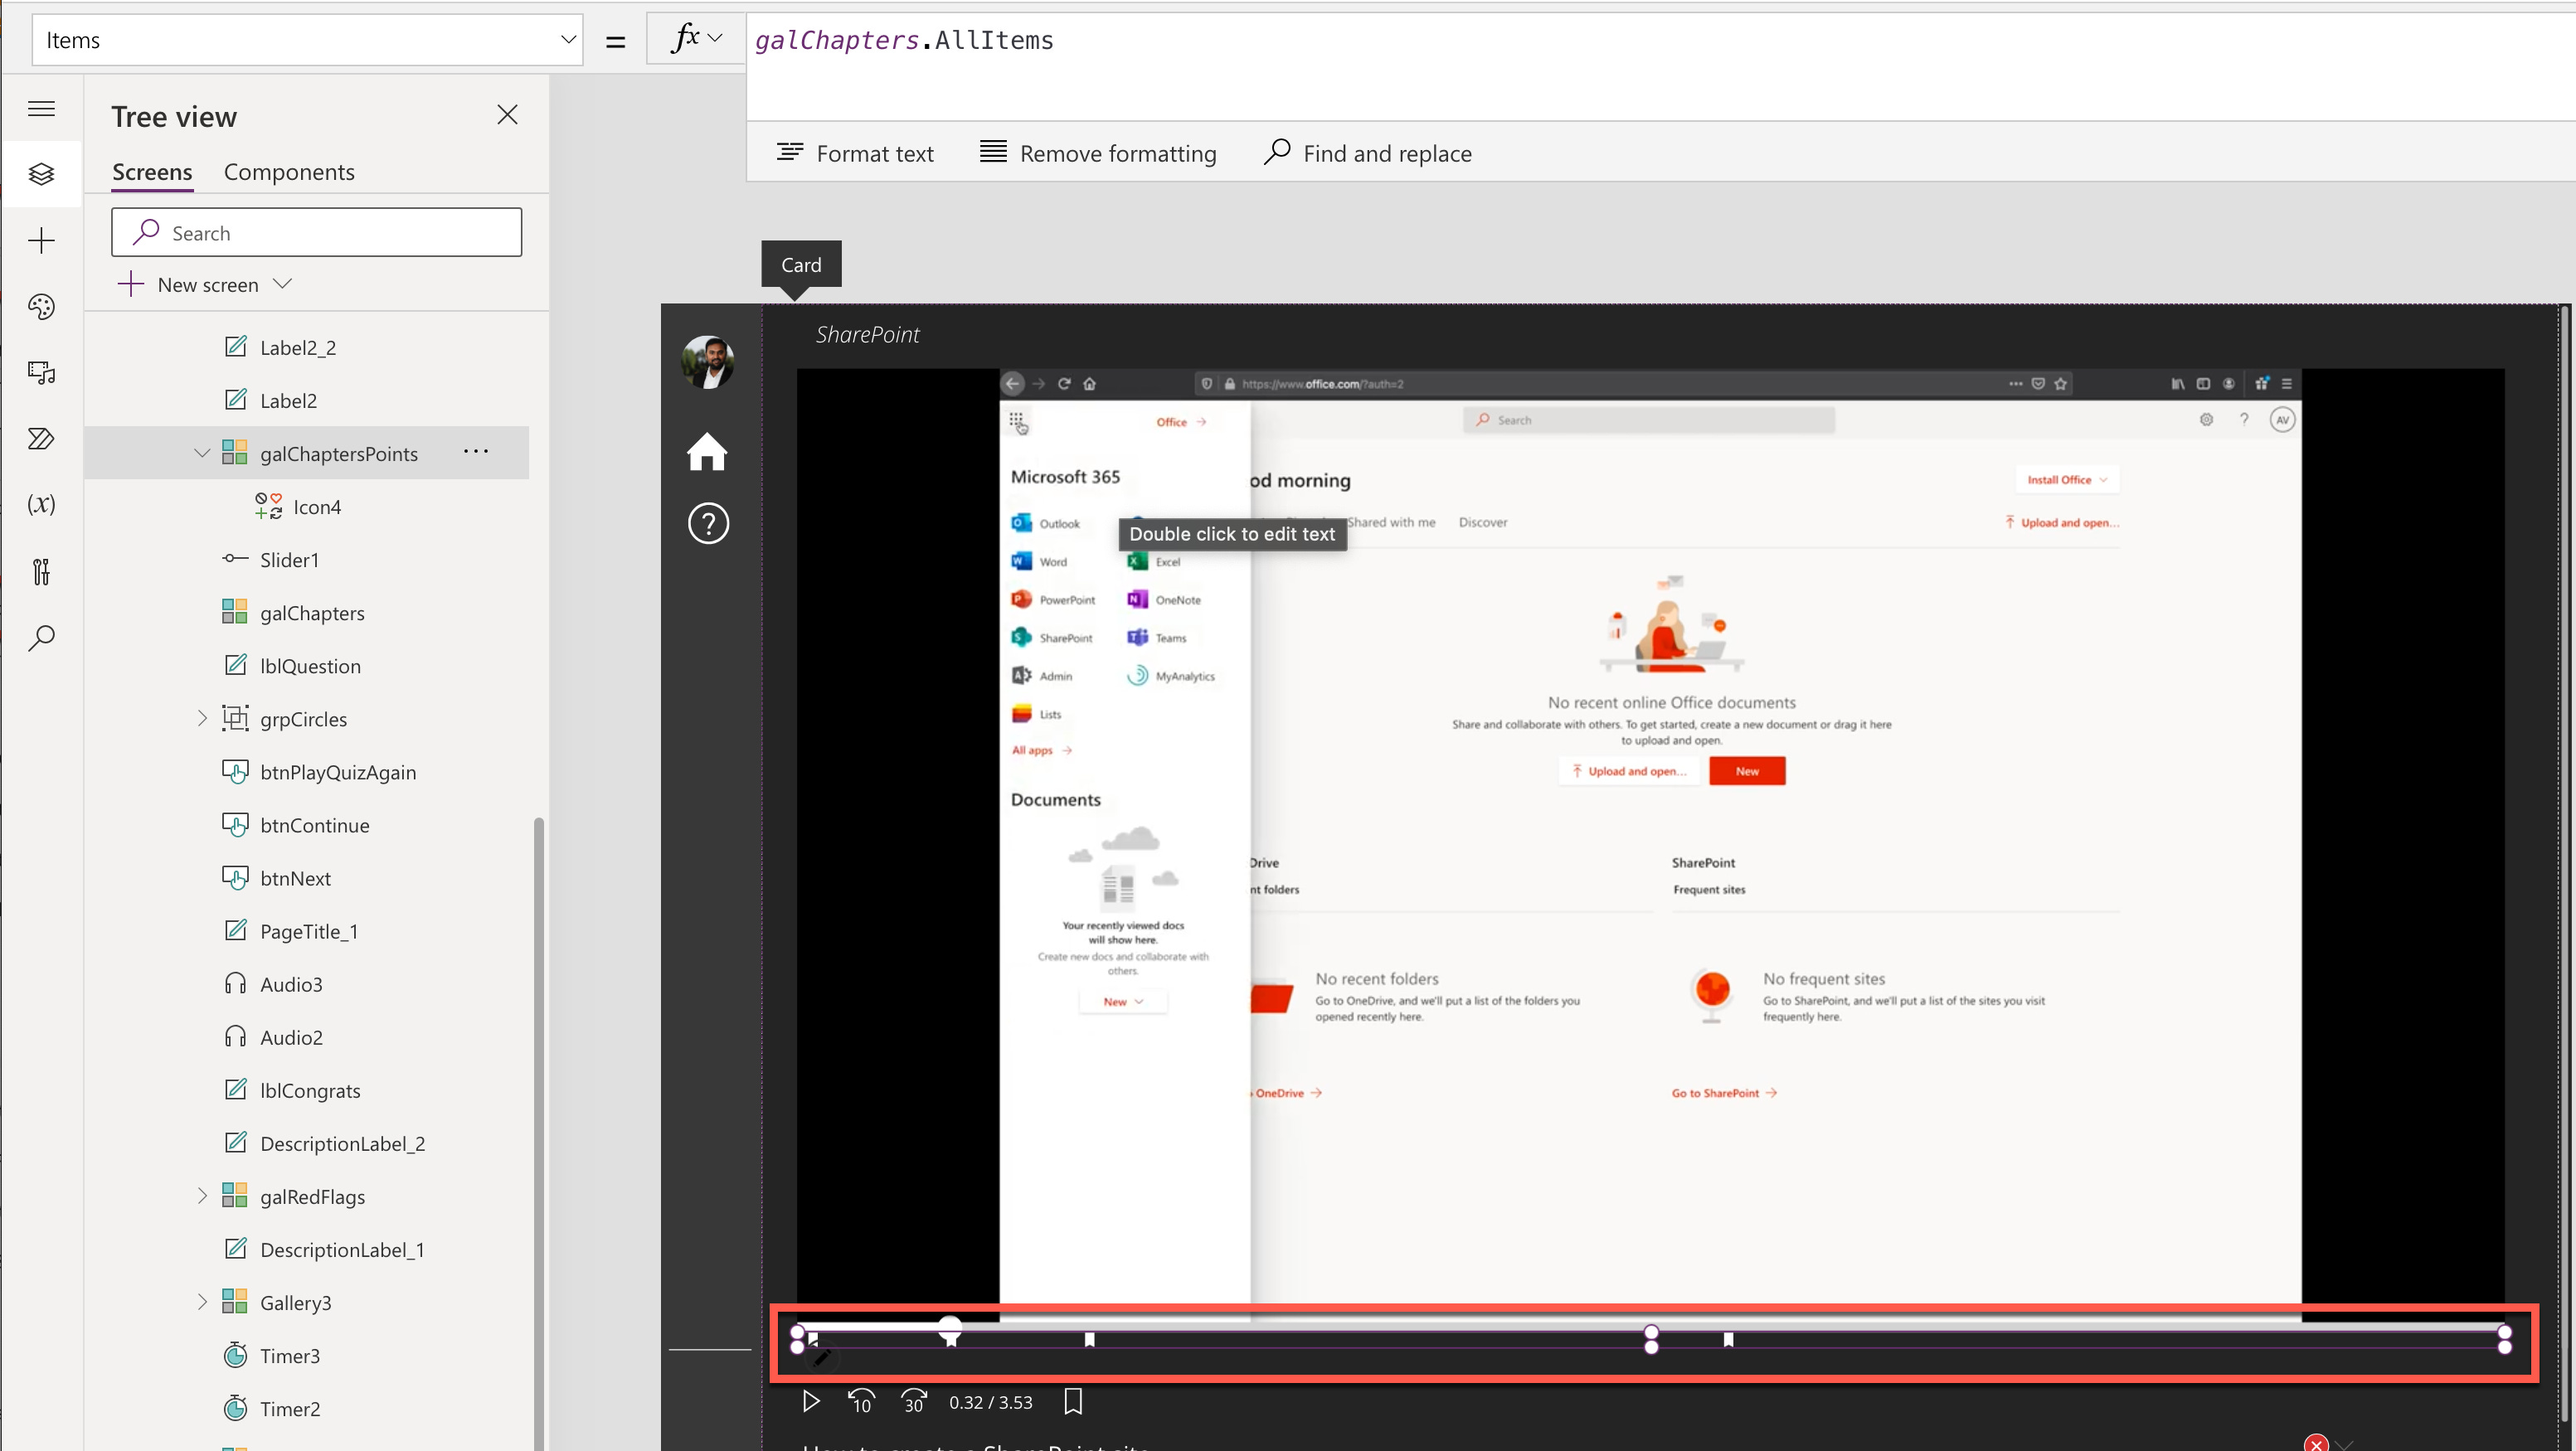Switch to the Screens tab
The image size is (2576, 1451).
[x=152, y=172]
